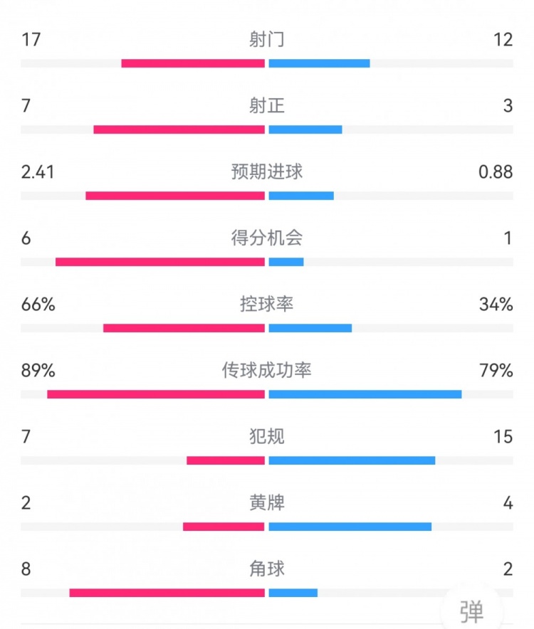Screen dimensions: 534x629
Task: Tap the 角球 stat label
Action: tap(267, 569)
